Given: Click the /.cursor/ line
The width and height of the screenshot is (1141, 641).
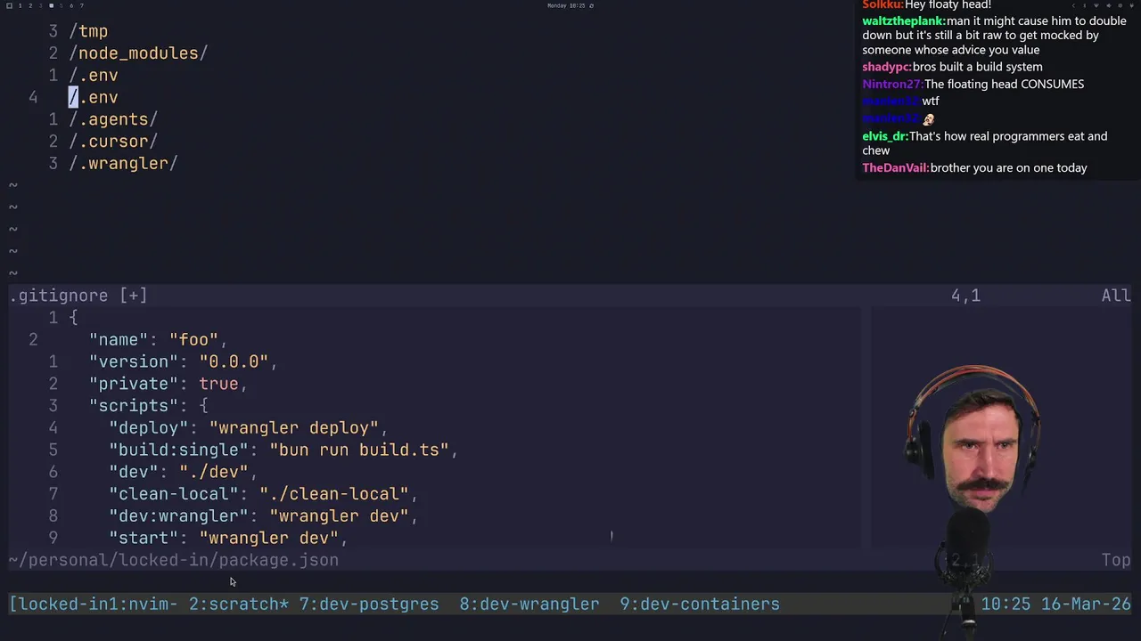Looking at the screenshot, I should (113, 142).
